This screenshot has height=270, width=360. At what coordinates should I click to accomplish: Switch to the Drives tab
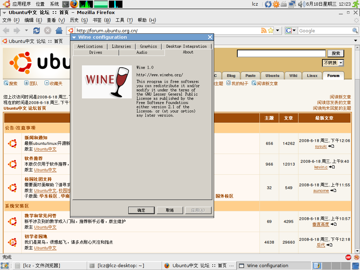pos(96,52)
